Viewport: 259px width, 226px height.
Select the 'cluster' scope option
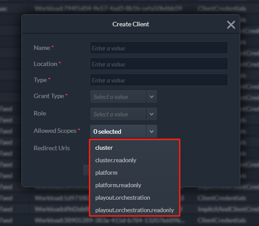(134, 148)
